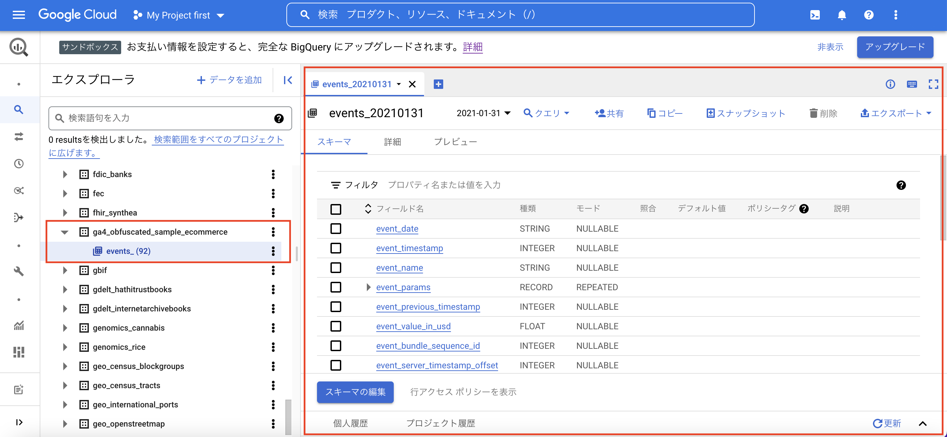Check the event_timestamp field checkbox
Image resolution: width=947 pixels, height=437 pixels.
click(336, 248)
